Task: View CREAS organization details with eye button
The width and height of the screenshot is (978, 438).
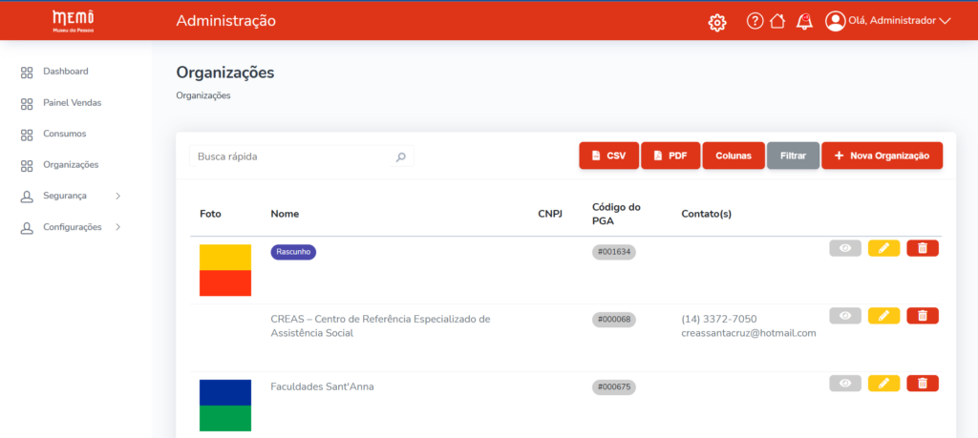Action: (844, 316)
